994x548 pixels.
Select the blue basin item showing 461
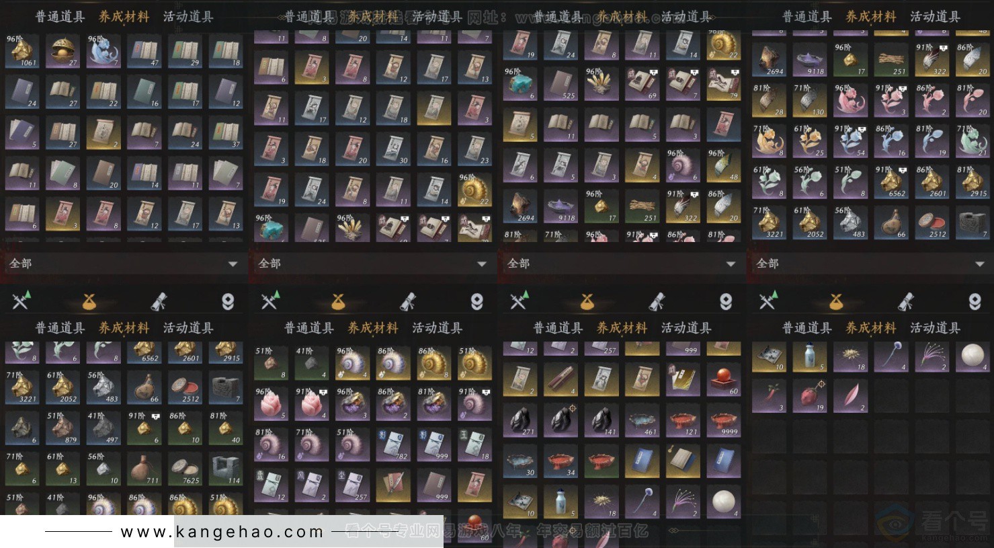[643, 420]
